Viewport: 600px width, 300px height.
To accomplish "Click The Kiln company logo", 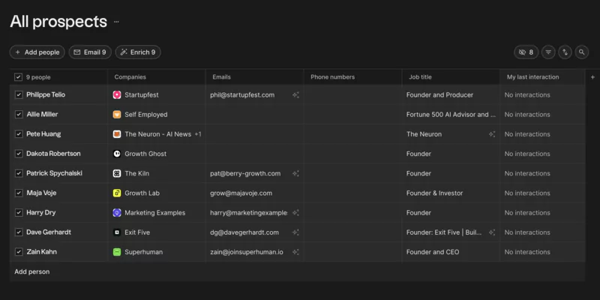I will pyautogui.click(x=117, y=173).
